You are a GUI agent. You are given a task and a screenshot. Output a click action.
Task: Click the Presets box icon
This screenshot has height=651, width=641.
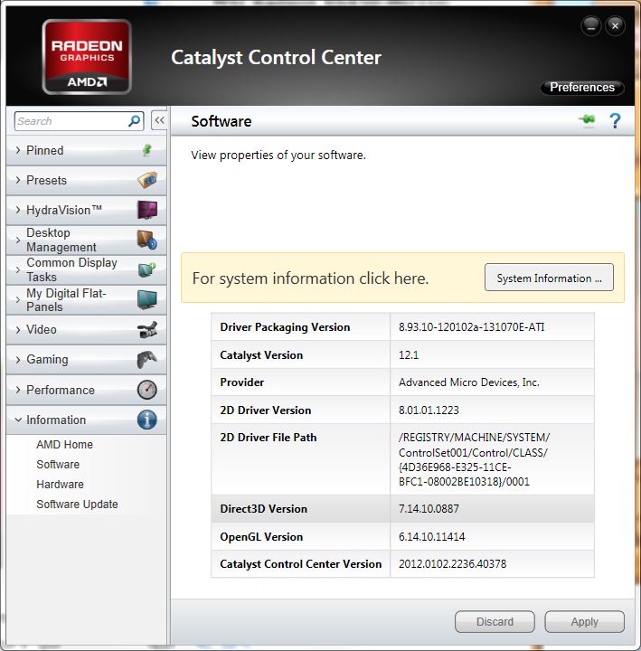(147, 180)
